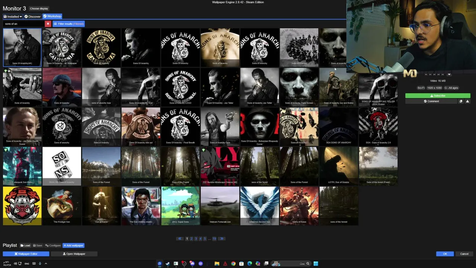Image resolution: width=476 pixels, height=268 pixels.
Task: Select the Infamous Second Son wallpaper
Action: click(x=260, y=206)
